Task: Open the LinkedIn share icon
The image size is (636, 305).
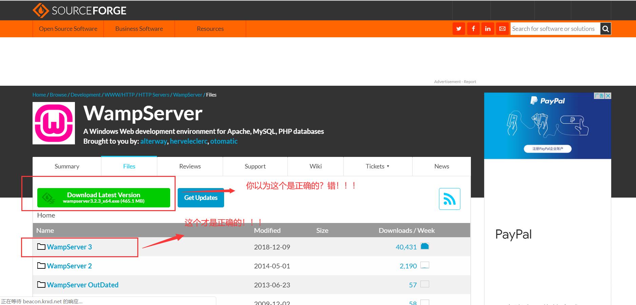Action: 488,29
